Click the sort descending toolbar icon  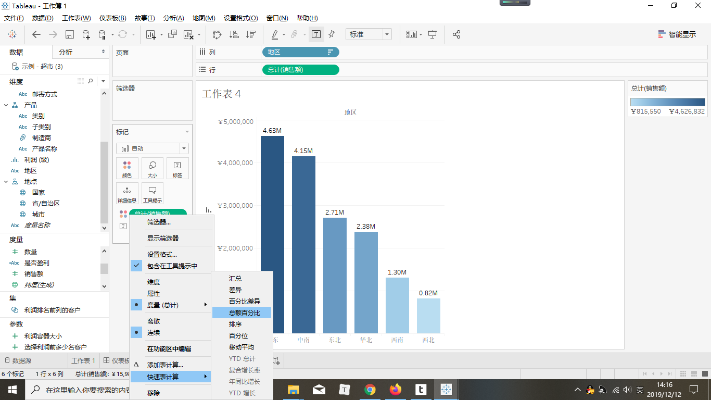tap(251, 34)
